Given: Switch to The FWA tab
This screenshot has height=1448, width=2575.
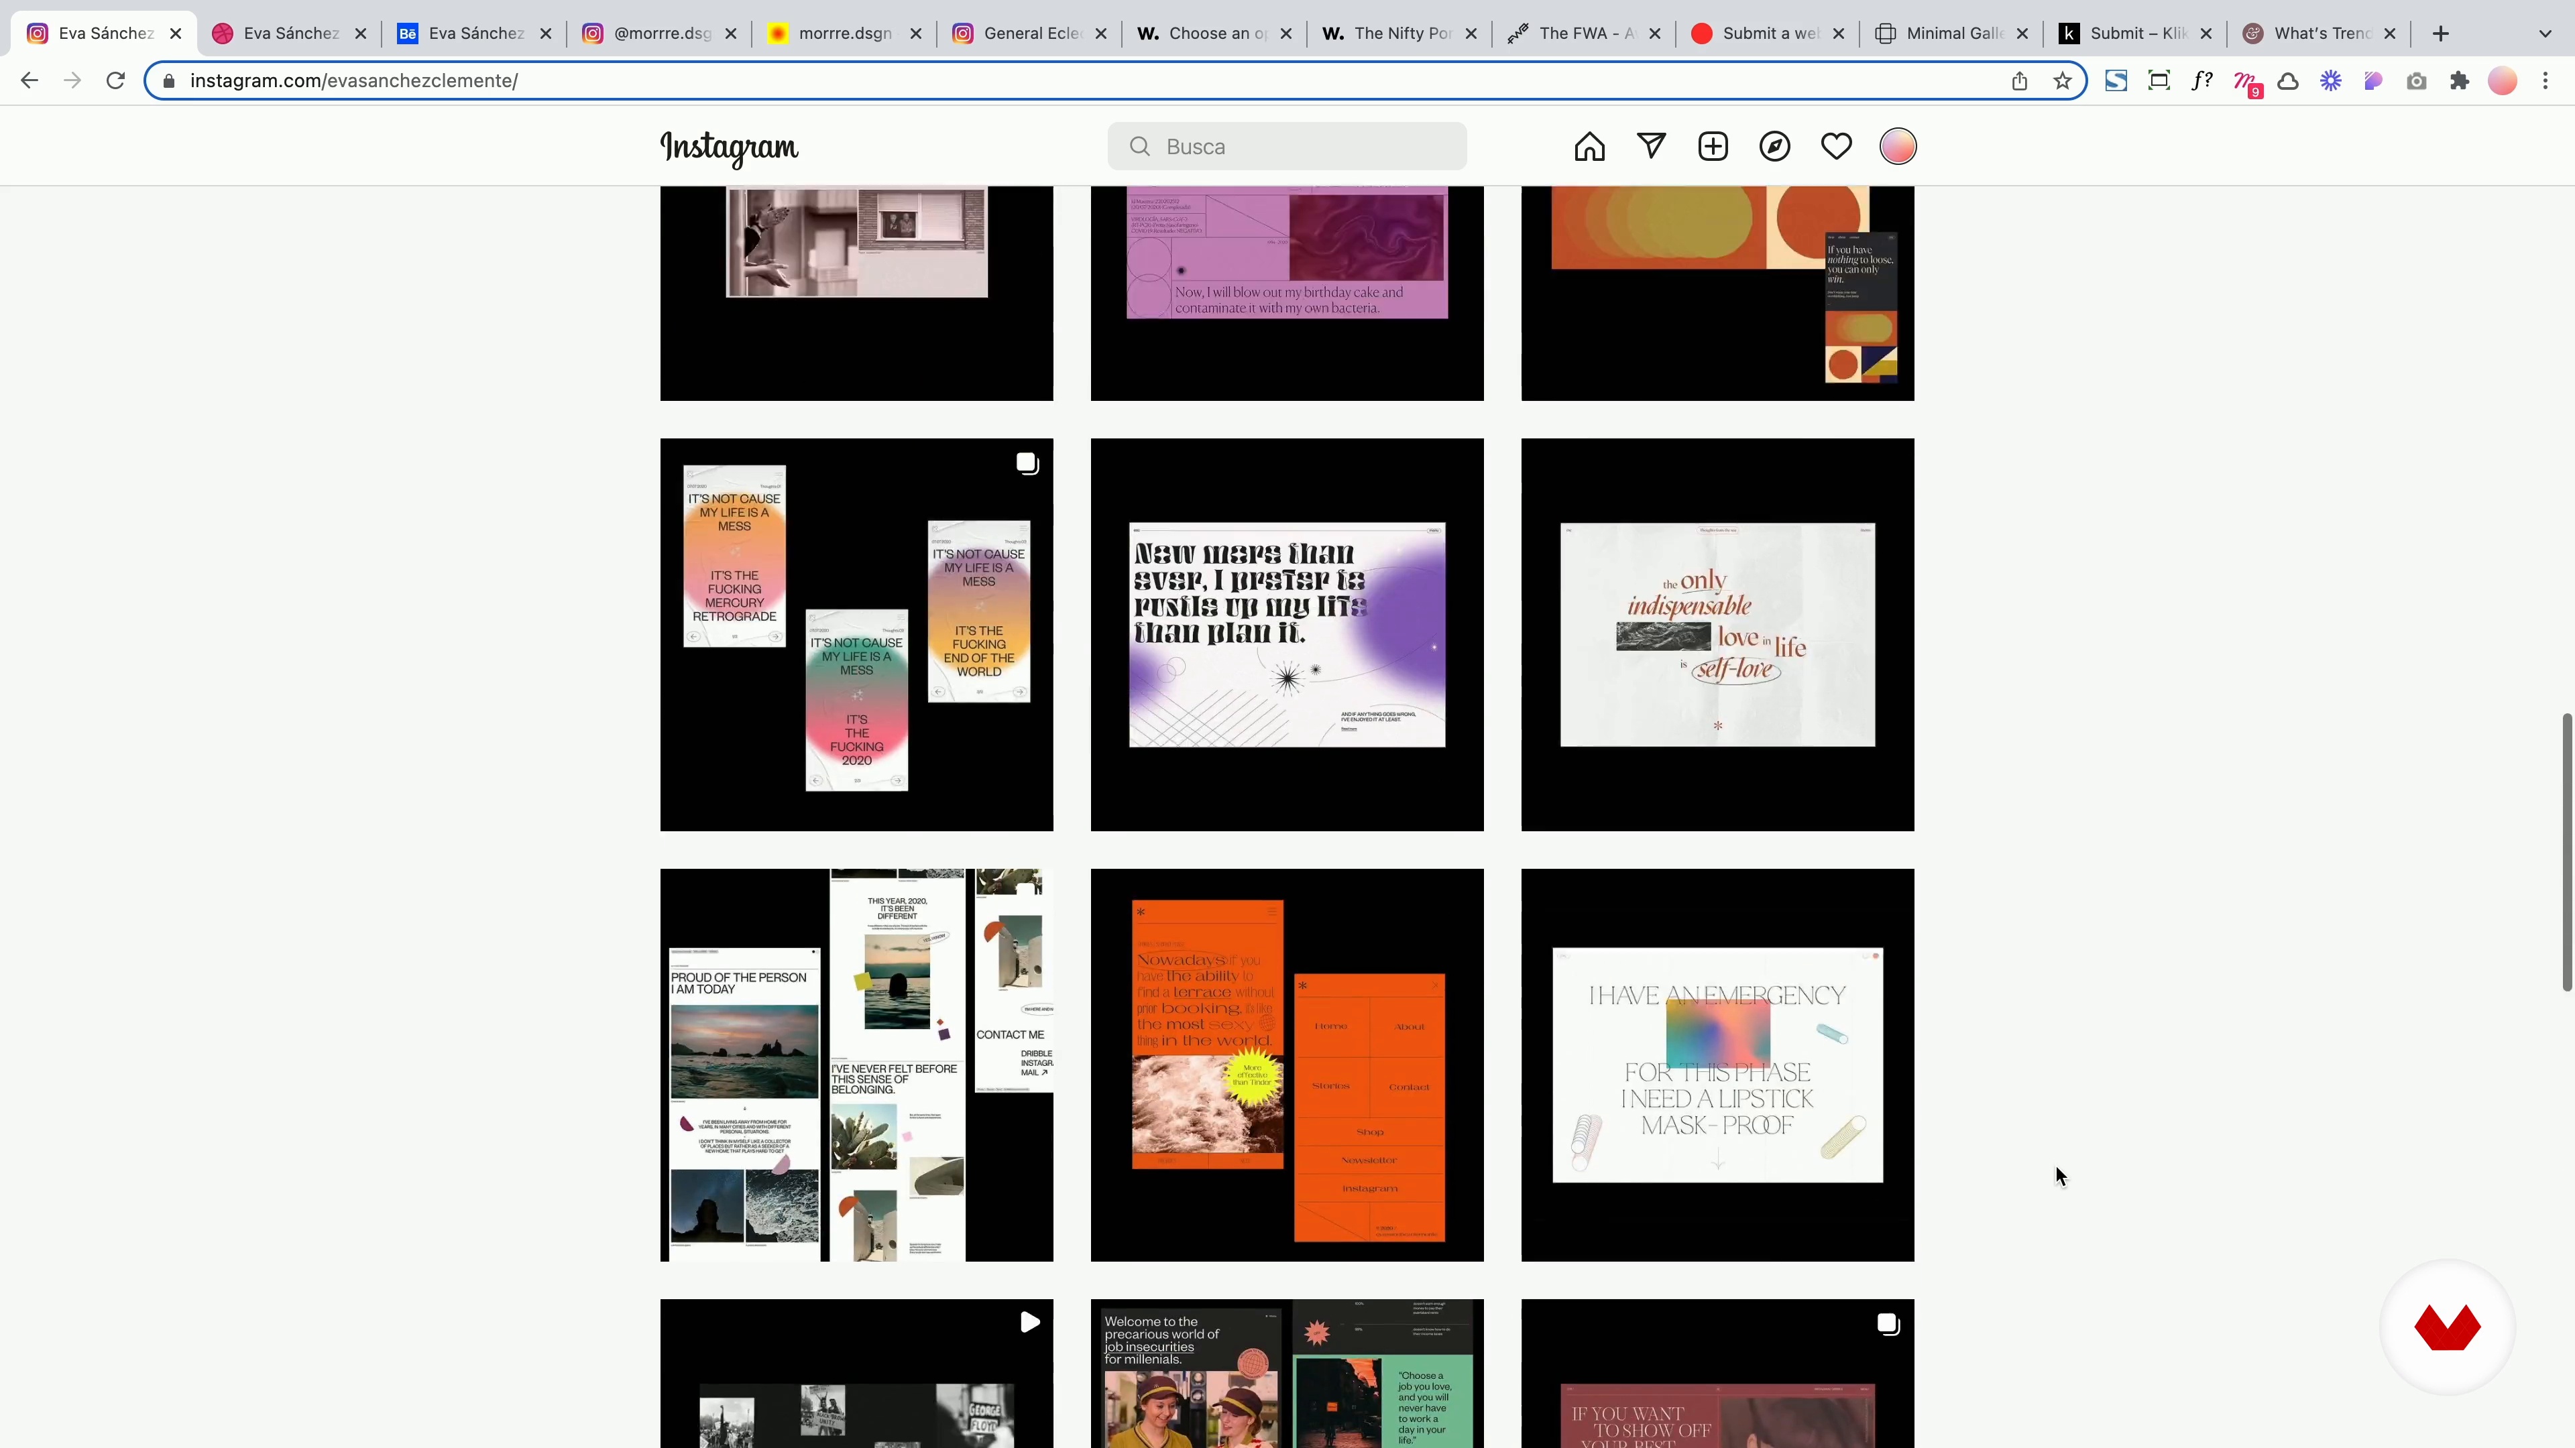Looking at the screenshot, I should 1585,33.
